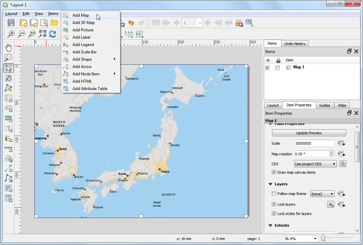
Task: Click the Save Project icon
Action: [11, 23]
